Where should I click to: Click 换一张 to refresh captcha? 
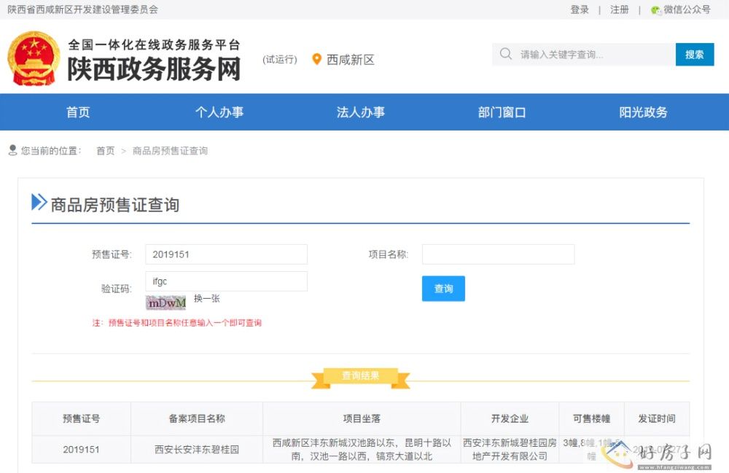(207, 299)
